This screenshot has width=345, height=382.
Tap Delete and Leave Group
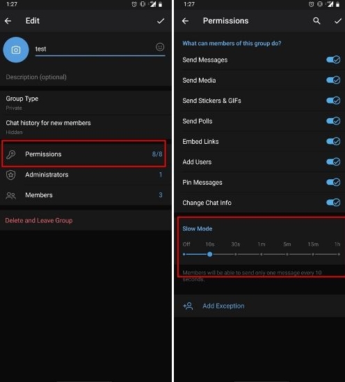coord(39,220)
